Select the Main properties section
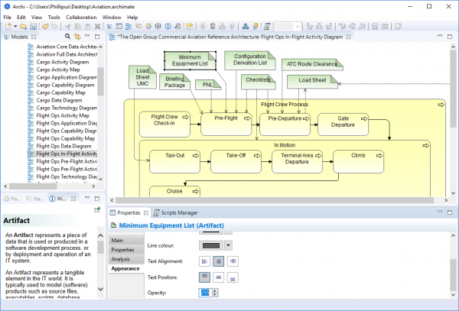This screenshot has width=459, height=311. point(126,240)
